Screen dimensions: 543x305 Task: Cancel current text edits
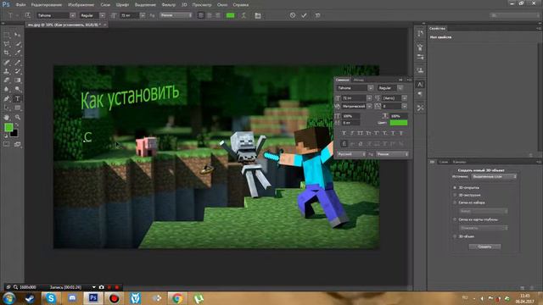(x=293, y=15)
